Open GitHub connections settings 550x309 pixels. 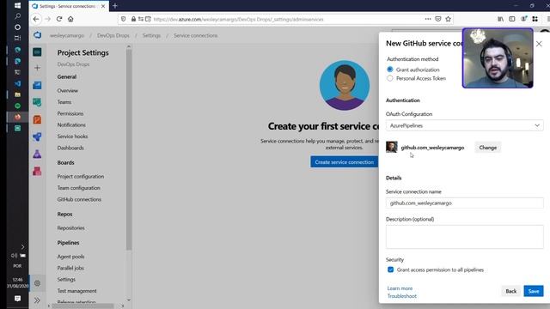tap(79, 199)
